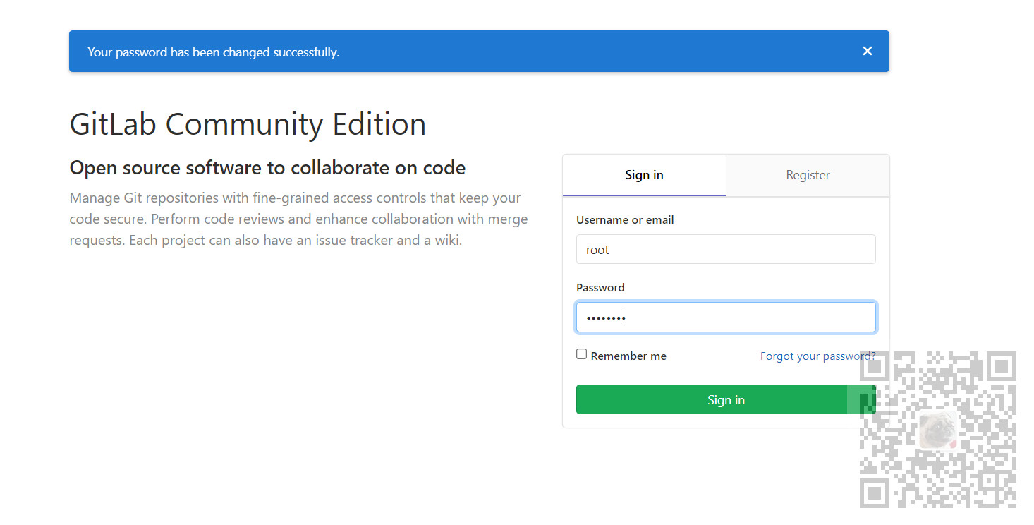Submit with the green Sign in button
Screen dimensions: 1034x525
click(726, 399)
